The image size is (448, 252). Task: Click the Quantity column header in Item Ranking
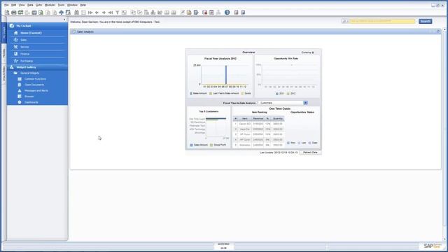[278, 118]
